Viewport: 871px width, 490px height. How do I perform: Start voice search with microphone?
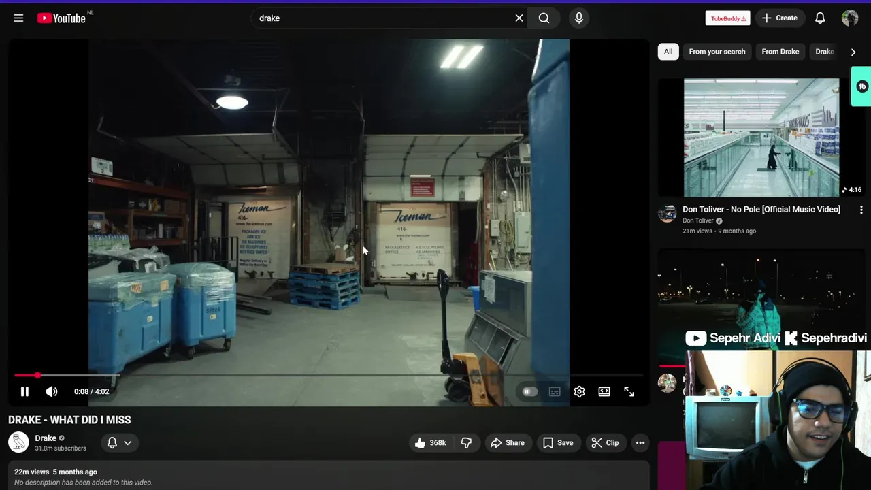(x=579, y=18)
